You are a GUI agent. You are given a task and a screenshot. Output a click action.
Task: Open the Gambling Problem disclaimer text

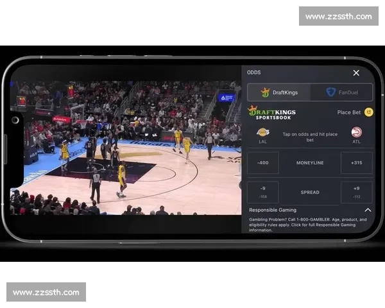tap(307, 225)
